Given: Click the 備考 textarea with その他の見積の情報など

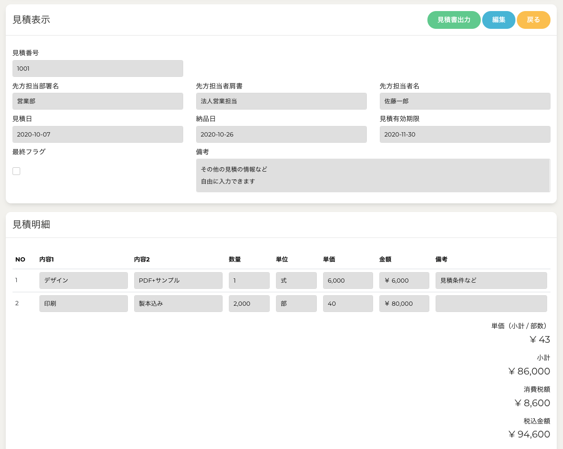Looking at the screenshot, I should pyautogui.click(x=373, y=175).
